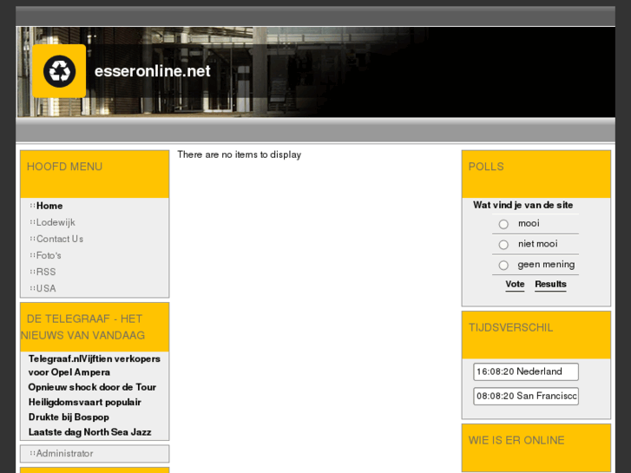Screen dimensions: 631x473
Task: Click the yellow recycle logo icon
Action: [59, 71]
